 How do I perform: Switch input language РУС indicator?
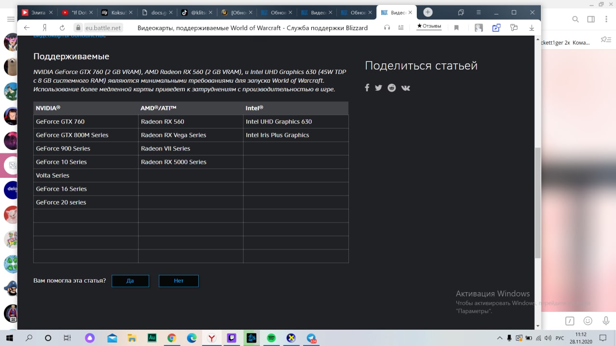pyautogui.click(x=560, y=338)
